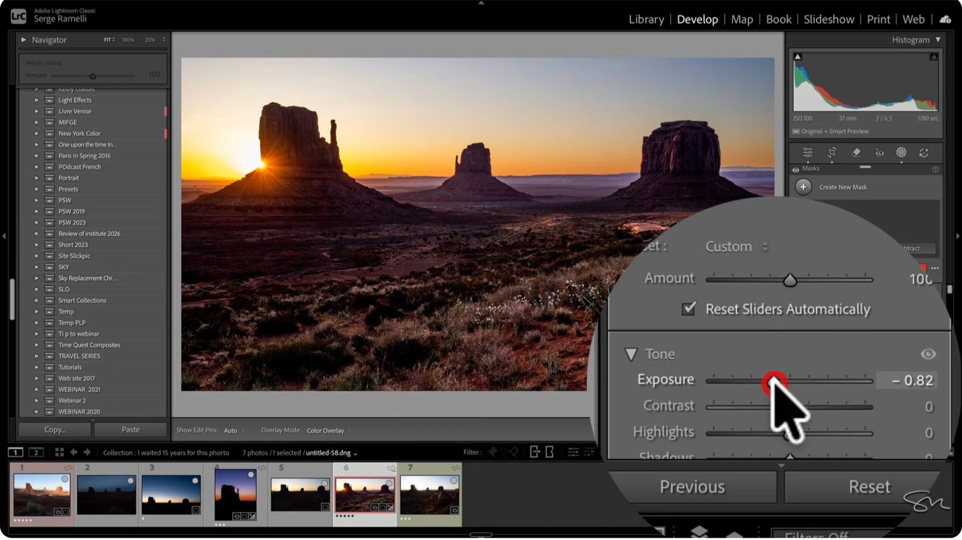Toggle quick collection circle on thumbnail 5

[x=325, y=483]
